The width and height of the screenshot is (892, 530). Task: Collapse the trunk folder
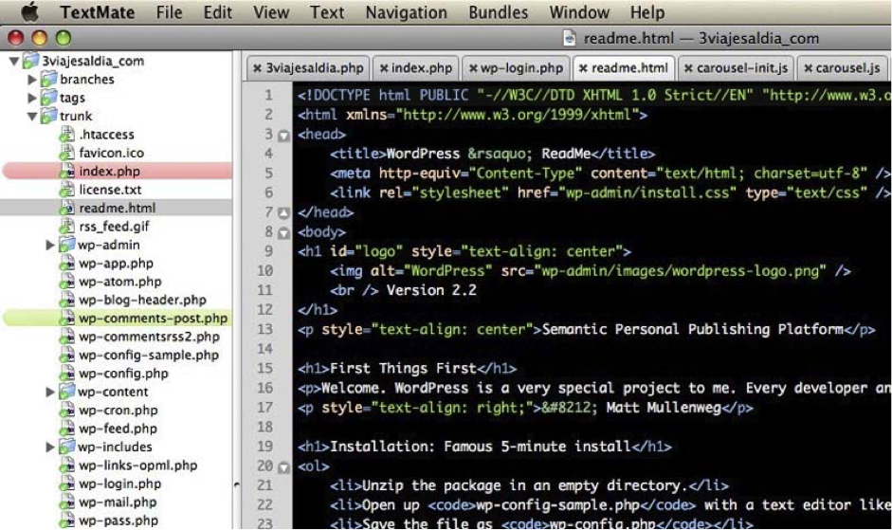32,116
